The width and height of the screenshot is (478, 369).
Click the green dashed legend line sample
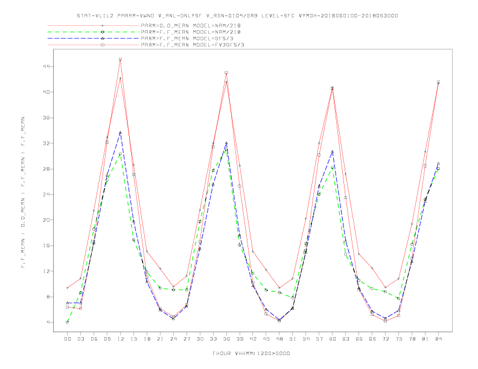94,32
